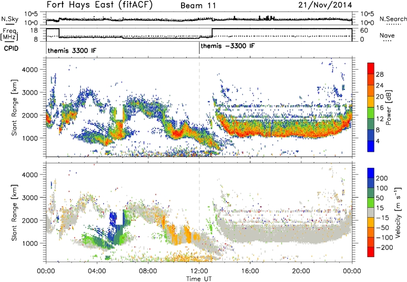Click the '12:00' time tick label
Image resolution: width=407 pixels, height=282 pixels.
[199, 271]
